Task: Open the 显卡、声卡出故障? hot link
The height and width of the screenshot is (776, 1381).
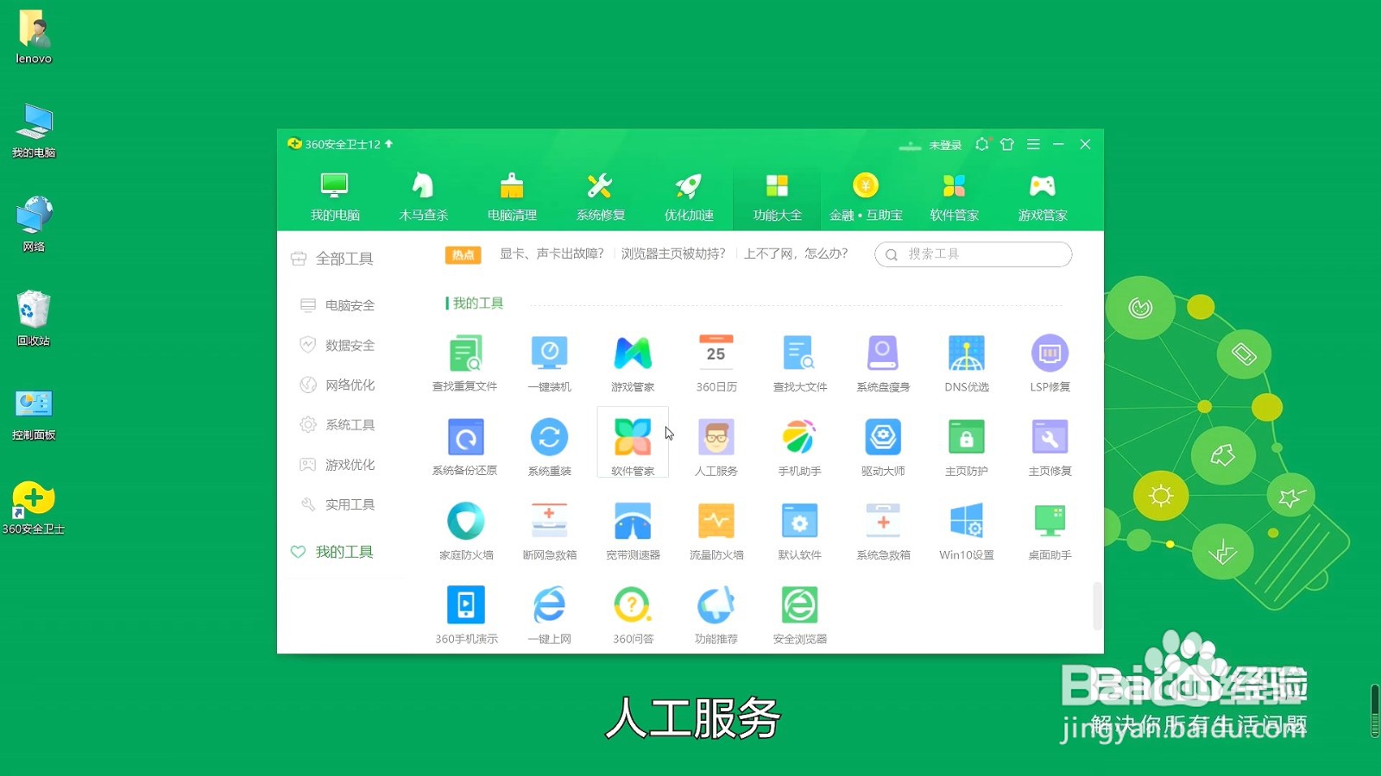Action: (552, 253)
